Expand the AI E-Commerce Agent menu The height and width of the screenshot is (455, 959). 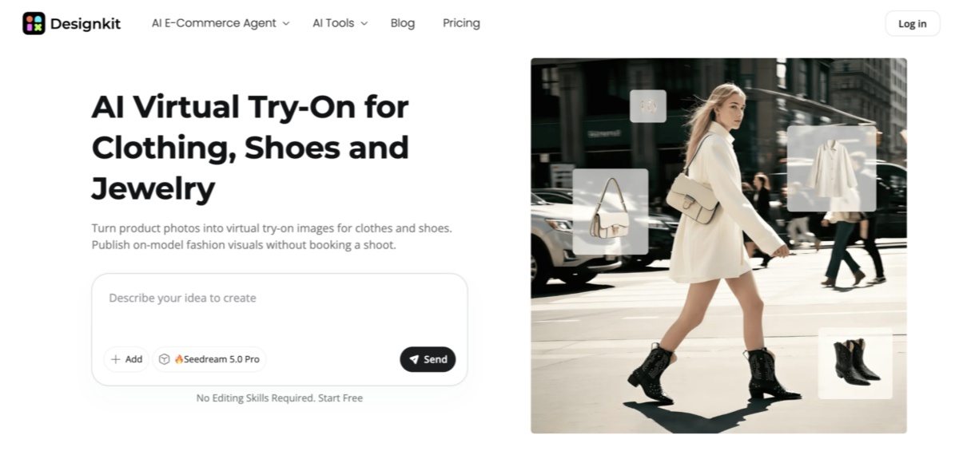[221, 23]
